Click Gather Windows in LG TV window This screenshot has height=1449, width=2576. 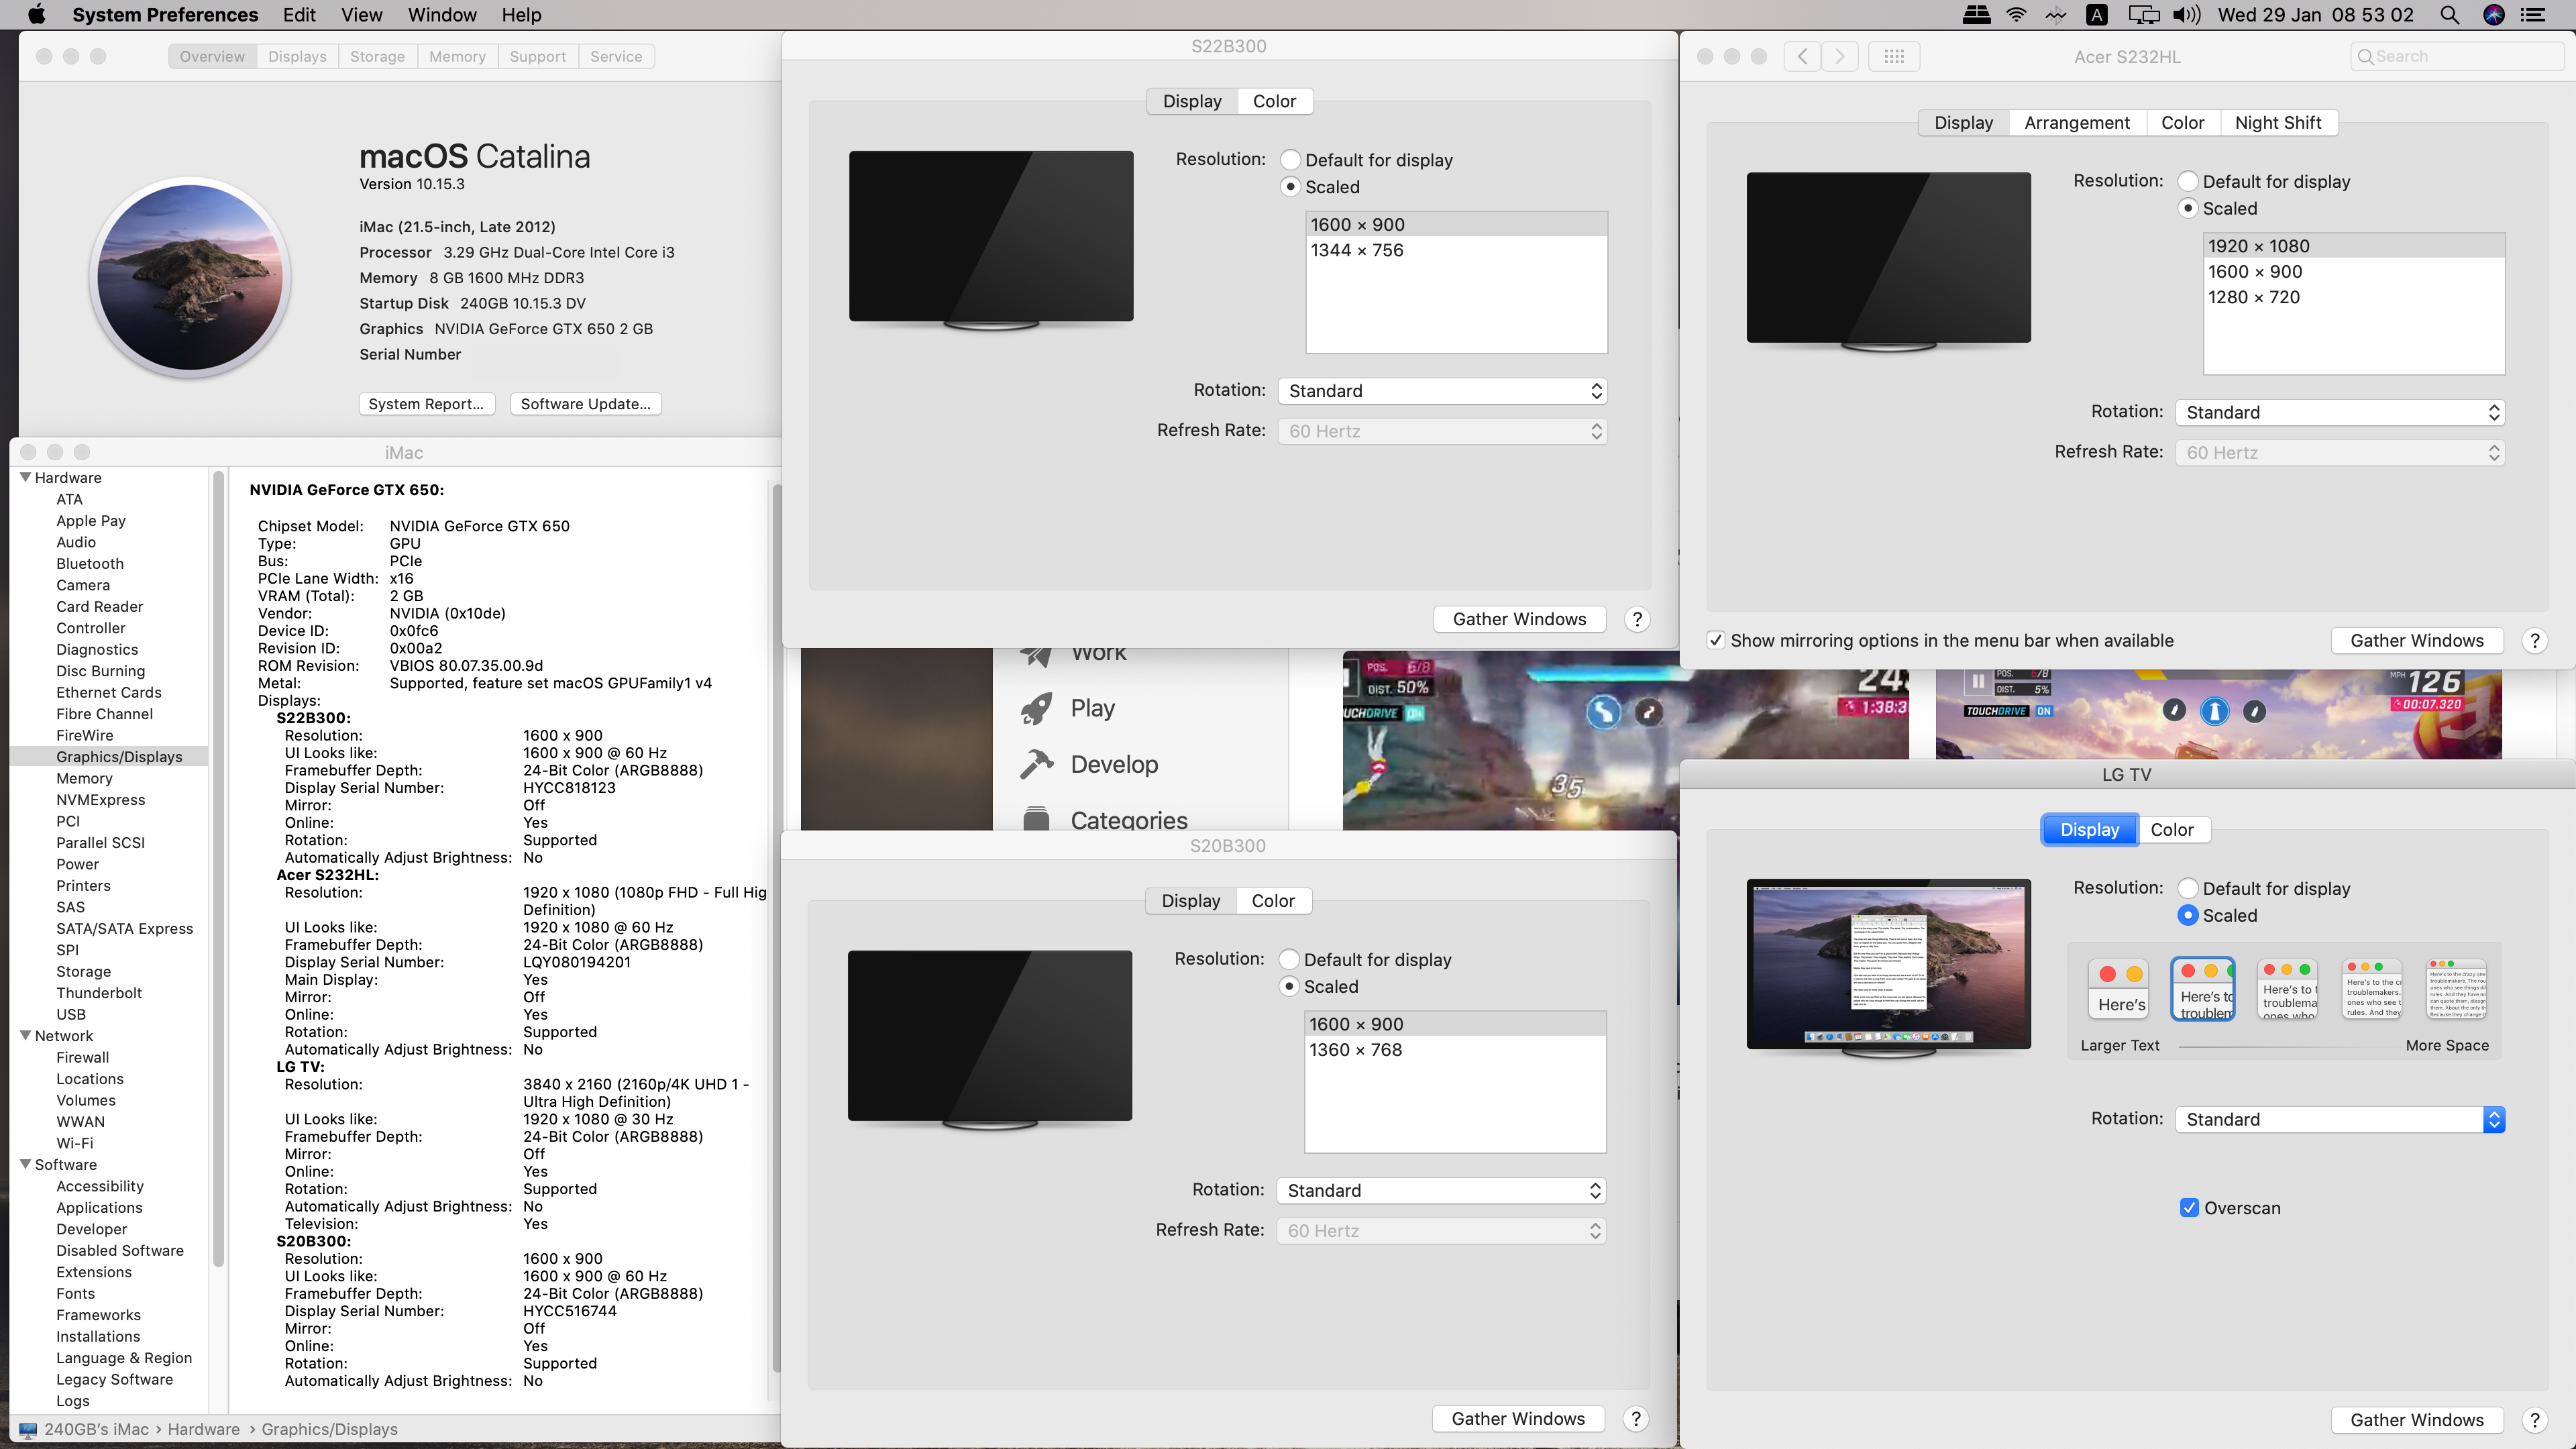[x=2417, y=1420]
